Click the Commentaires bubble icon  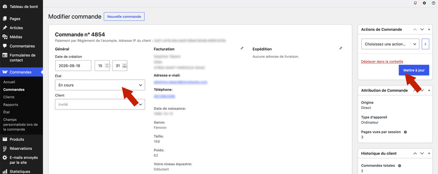(x=4, y=46)
